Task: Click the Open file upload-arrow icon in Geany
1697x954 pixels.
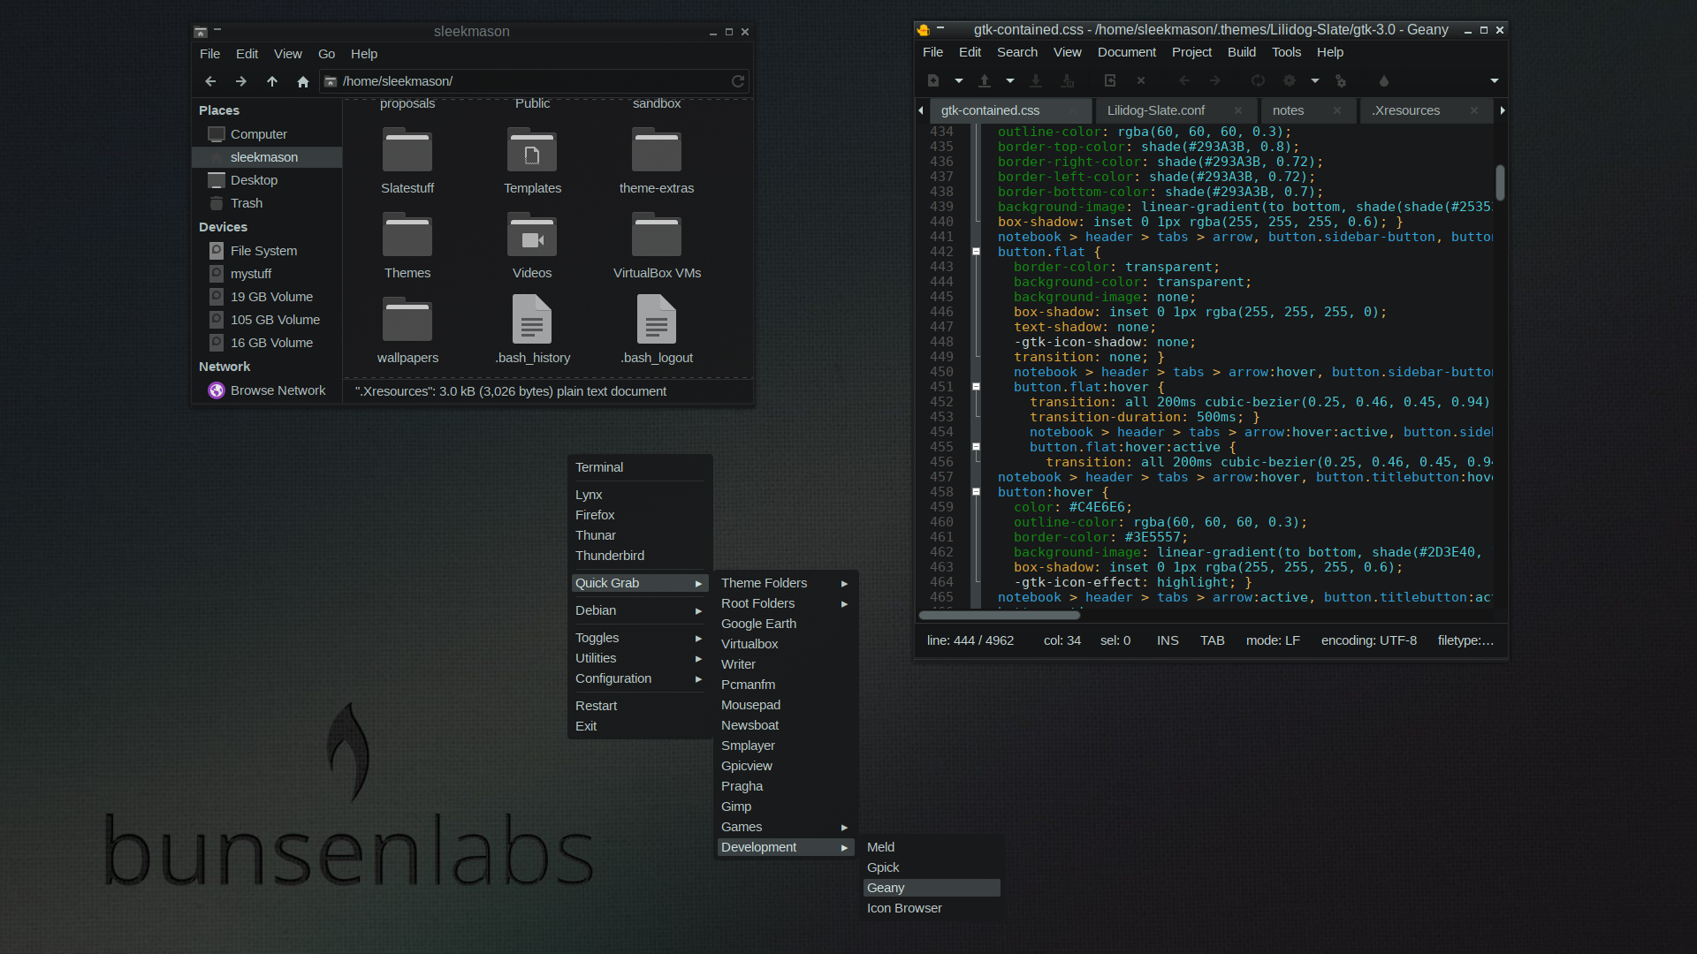Action: (x=984, y=80)
